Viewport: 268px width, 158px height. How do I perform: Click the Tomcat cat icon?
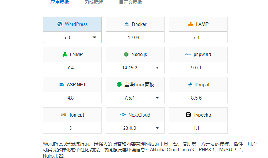(64, 115)
